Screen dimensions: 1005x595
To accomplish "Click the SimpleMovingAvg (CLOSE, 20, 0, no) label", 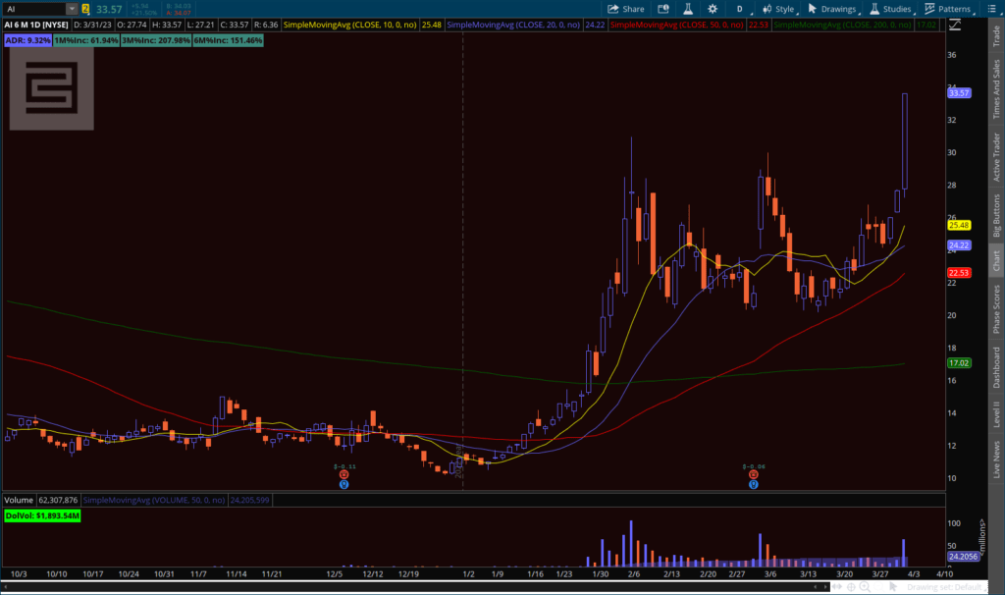I will click(513, 25).
